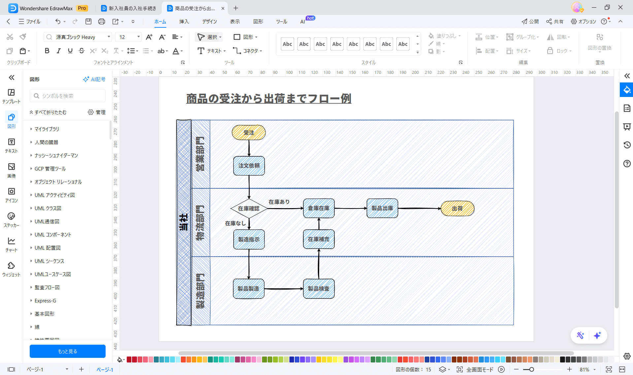Pick the first red color swatch
This screenshot has width=633, height=375.
(129, 359)
